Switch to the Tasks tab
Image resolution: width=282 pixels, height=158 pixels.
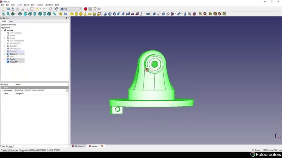pos(11,21)
